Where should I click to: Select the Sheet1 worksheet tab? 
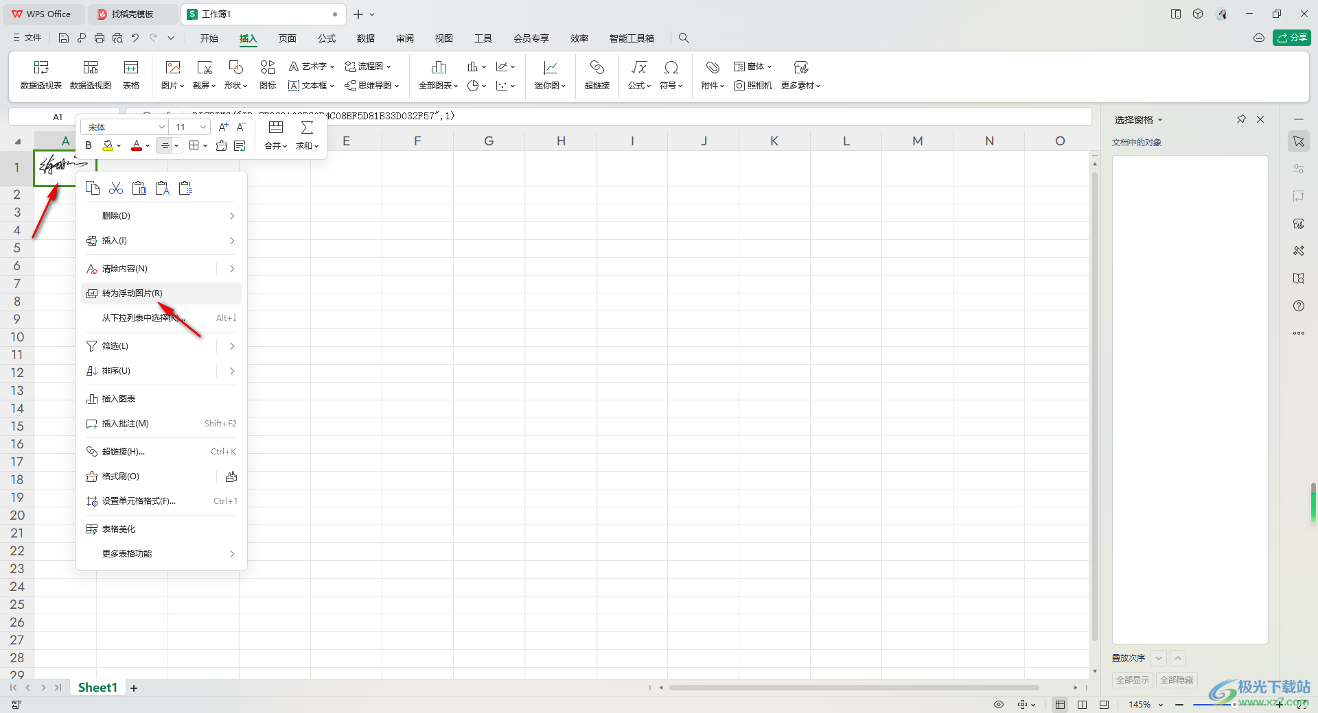(x=97, y=688)
